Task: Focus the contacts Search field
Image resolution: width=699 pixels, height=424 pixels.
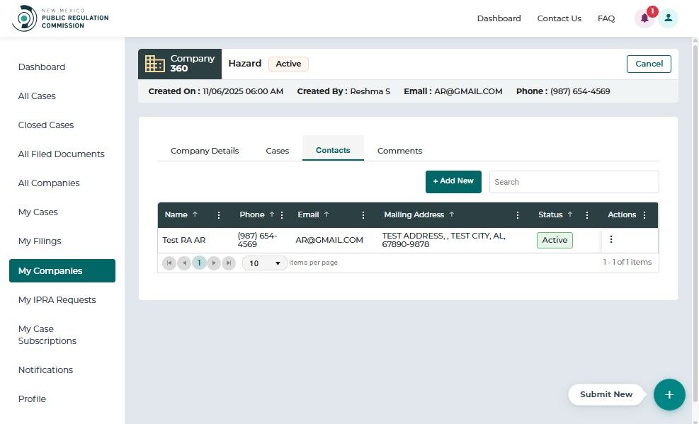Action: pyautogui.click(x=574, y=182)
